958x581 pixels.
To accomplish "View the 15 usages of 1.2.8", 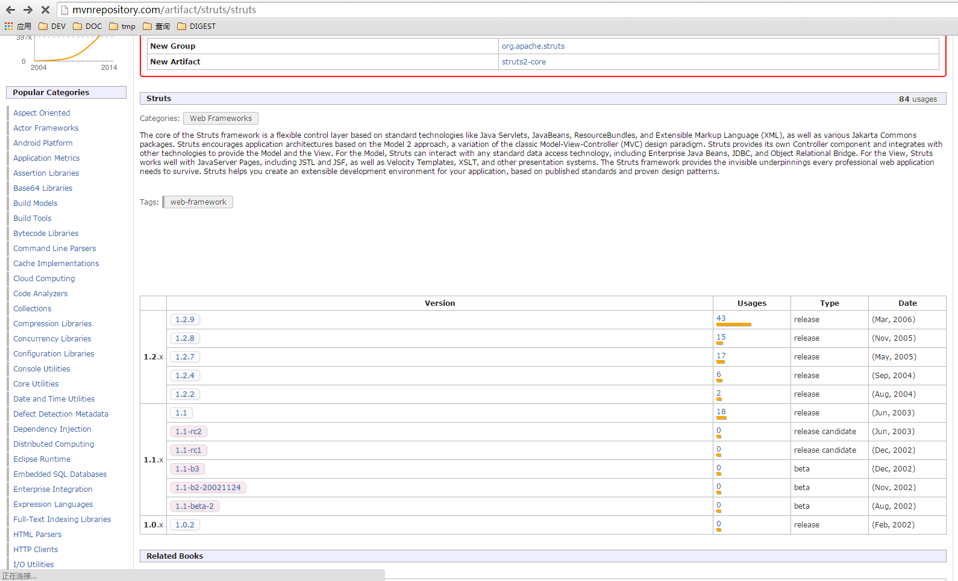I will pos(721,337).
